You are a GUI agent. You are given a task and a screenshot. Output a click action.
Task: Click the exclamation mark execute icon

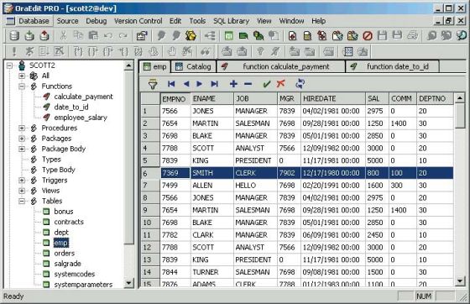[13, 51]
